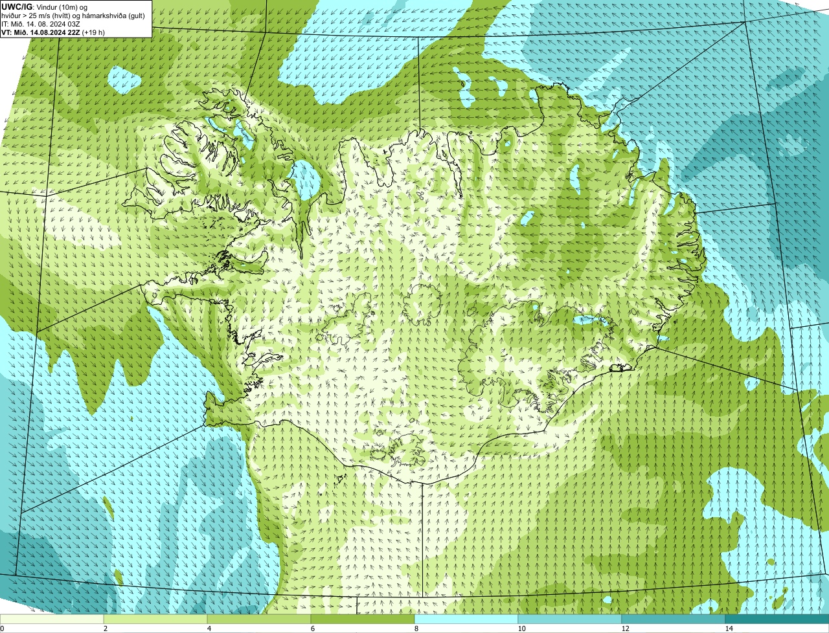Click the light yellow-green 2–4 m/s legend swatch

coord(155,619)
